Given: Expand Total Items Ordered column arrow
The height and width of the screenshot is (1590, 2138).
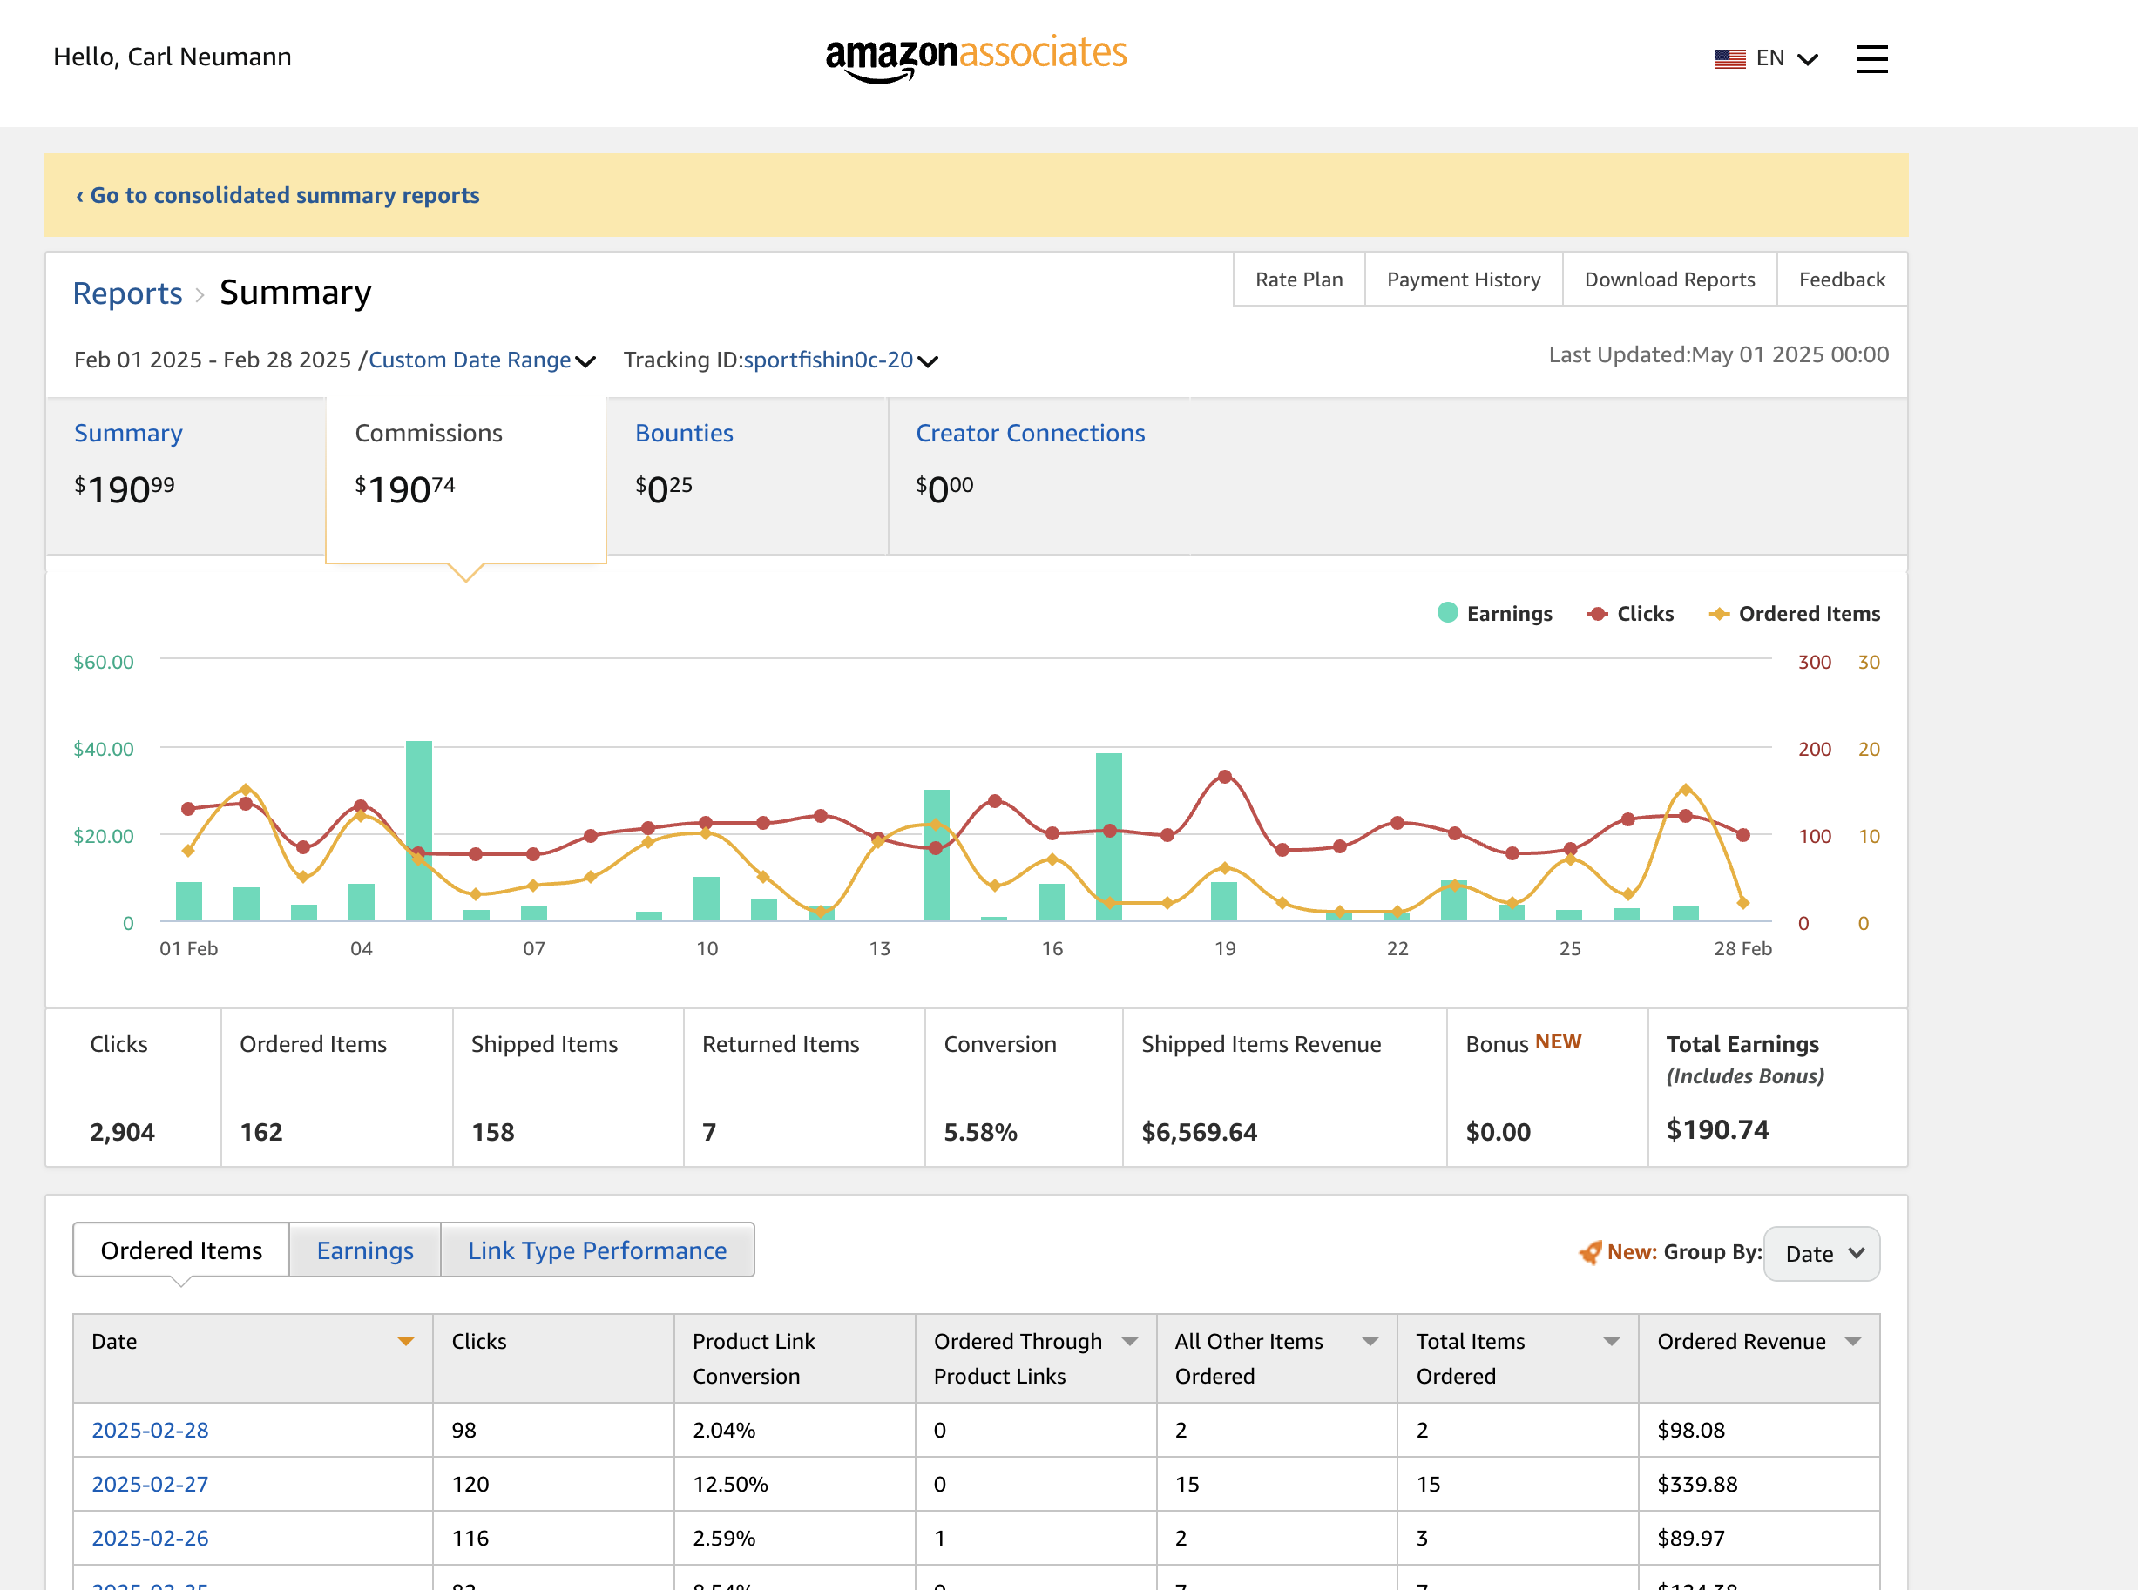Looking at the screenshot, I should pos(1610,1341).
